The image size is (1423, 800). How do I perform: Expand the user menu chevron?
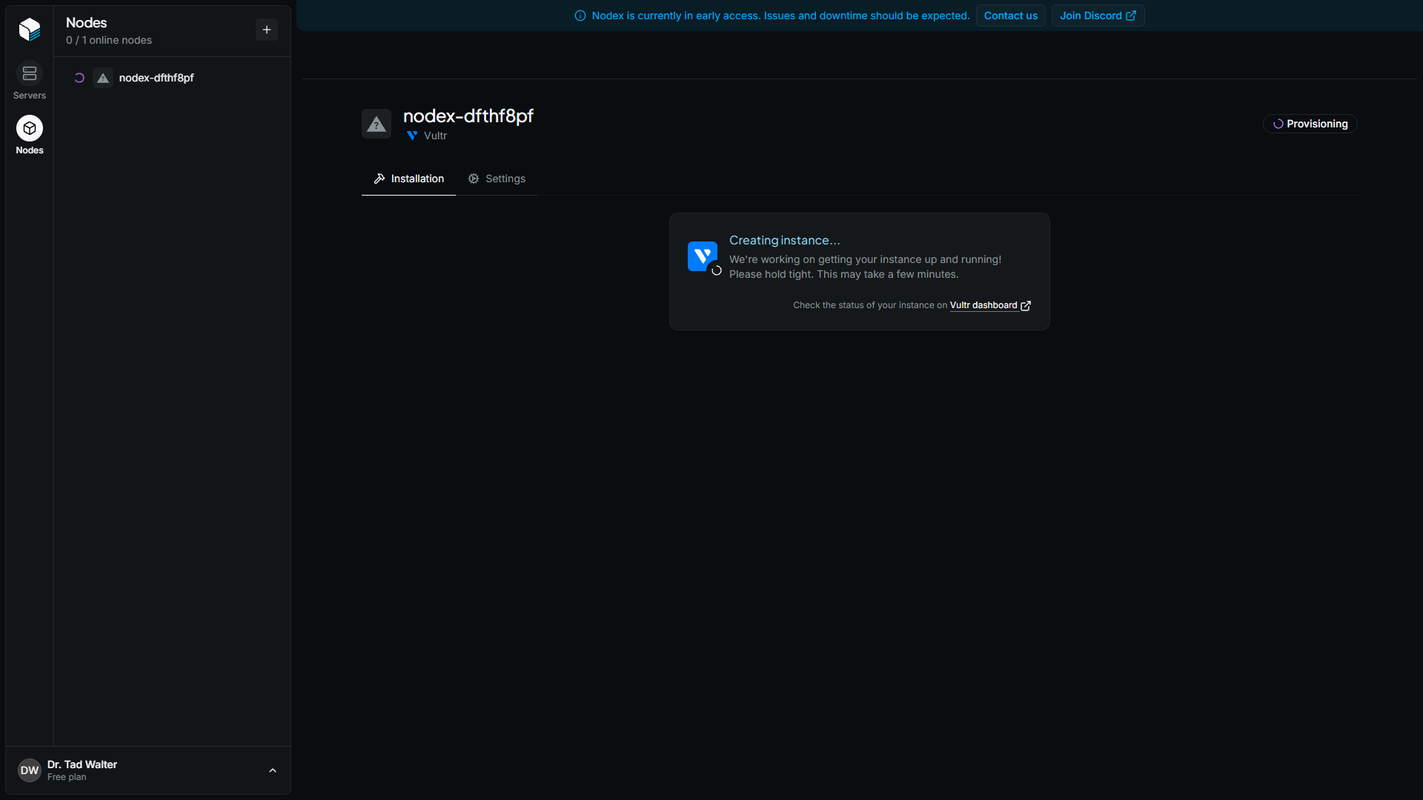[x=273, y=770]
